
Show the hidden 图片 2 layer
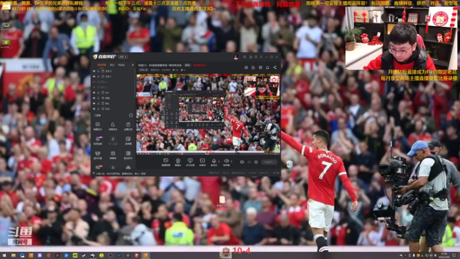point(94,87)
